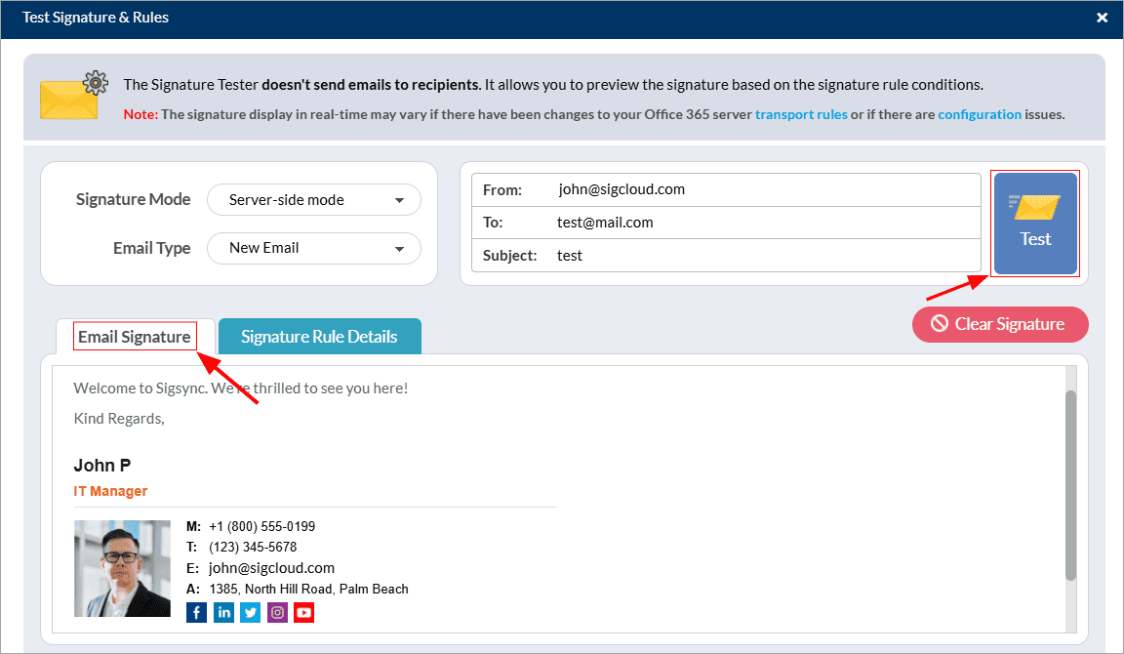Click the YouTube icon in signature
Screen dimensions: 1124x654
pos(303,613)
